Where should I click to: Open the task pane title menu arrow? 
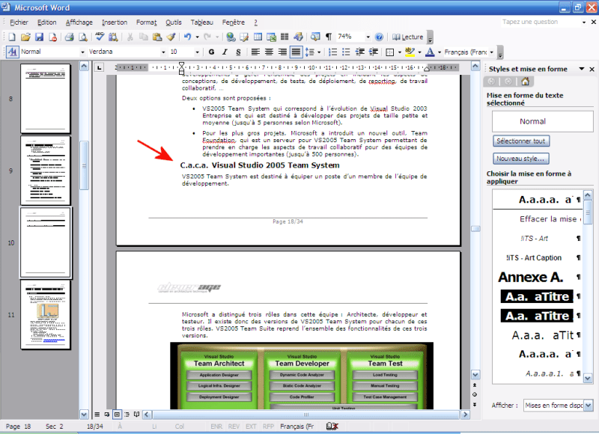click(582, 69)
